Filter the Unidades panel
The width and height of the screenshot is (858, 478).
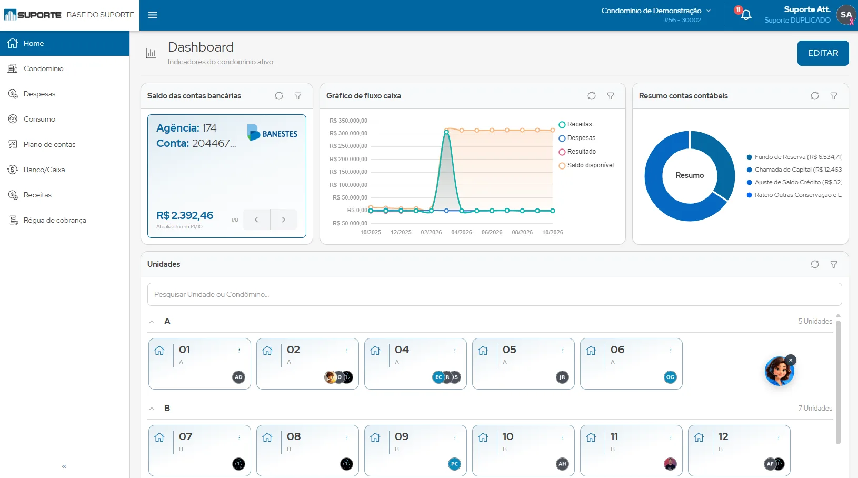(x=834, y=264)
